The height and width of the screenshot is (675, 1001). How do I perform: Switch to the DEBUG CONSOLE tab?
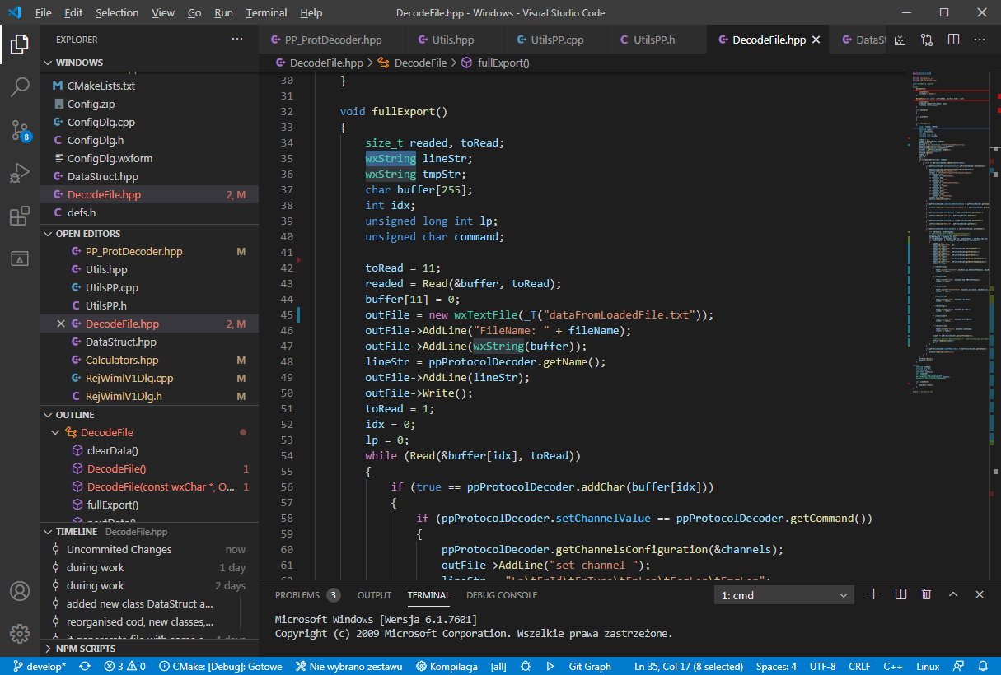tap(502, 594)
